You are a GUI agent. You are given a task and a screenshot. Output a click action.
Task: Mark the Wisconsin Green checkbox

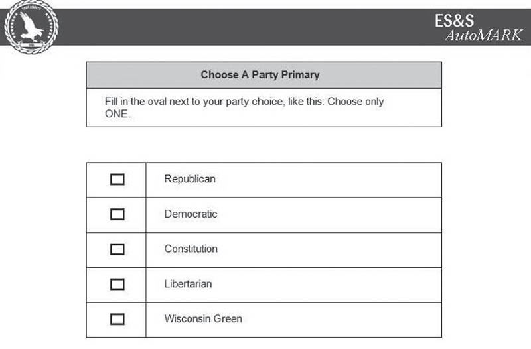[117, 319]
